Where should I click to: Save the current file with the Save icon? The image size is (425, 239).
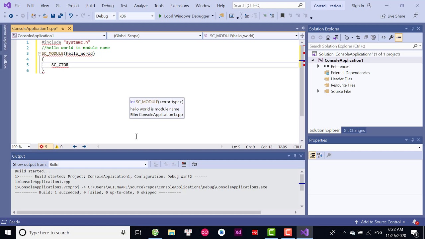[x=52, y=16]
